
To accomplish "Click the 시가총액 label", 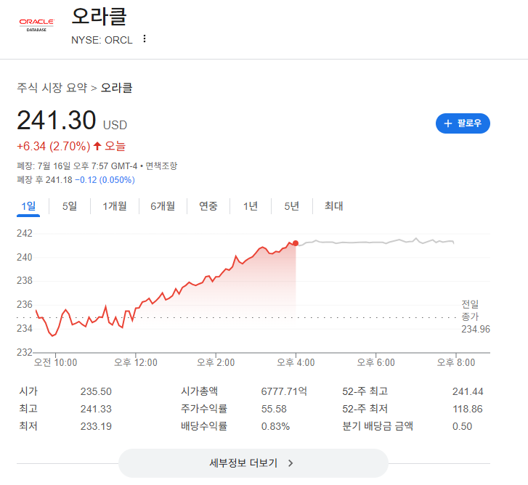I will coord(199,391).
